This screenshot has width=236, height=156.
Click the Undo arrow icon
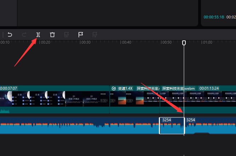(10, 34)
